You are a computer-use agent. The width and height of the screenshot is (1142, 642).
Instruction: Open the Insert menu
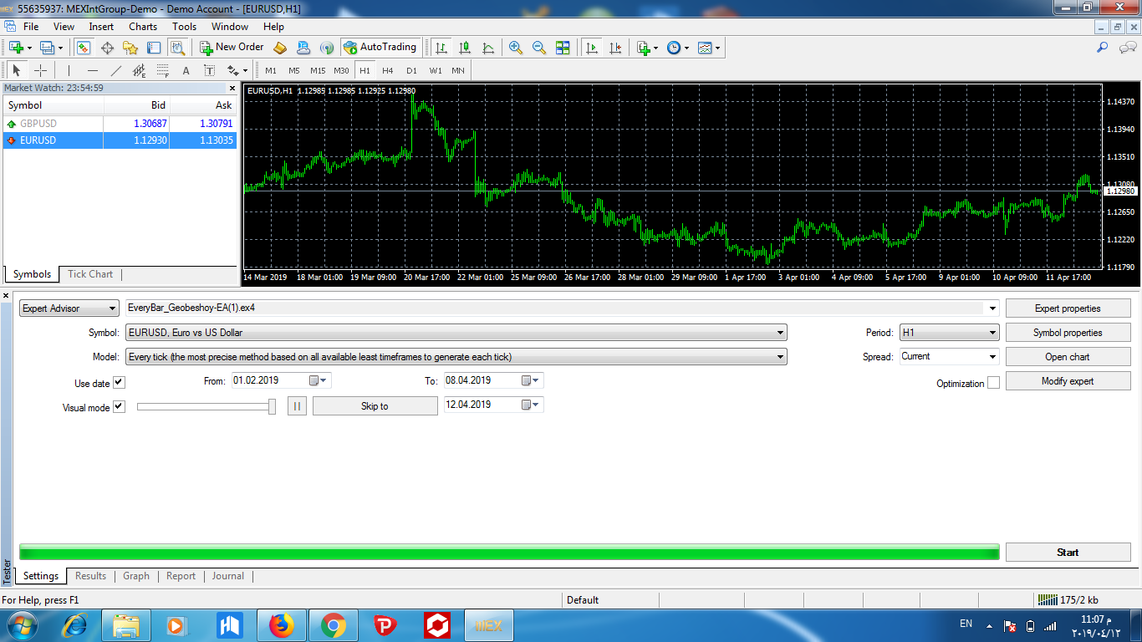[101, 27]
